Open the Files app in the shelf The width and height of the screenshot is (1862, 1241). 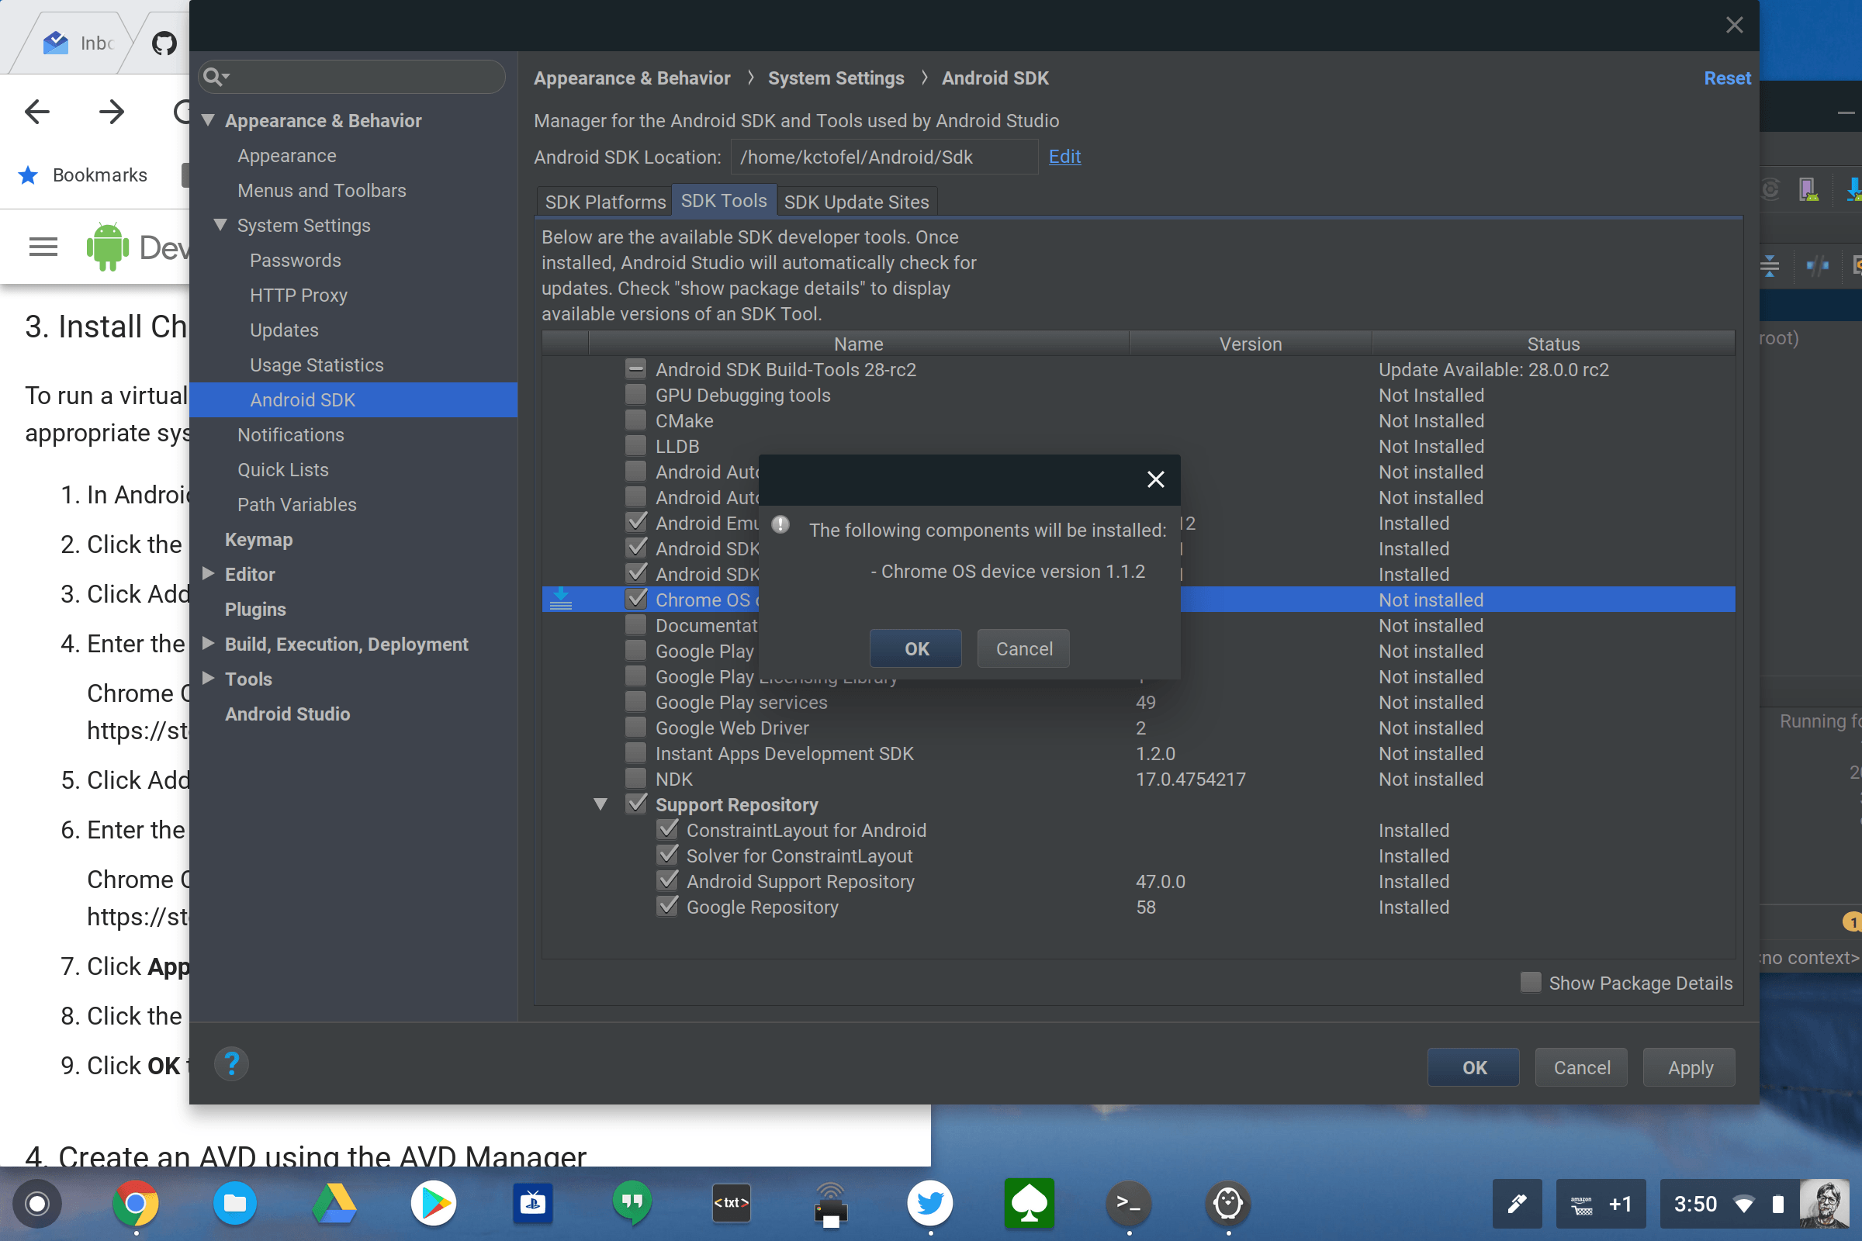235,1203
